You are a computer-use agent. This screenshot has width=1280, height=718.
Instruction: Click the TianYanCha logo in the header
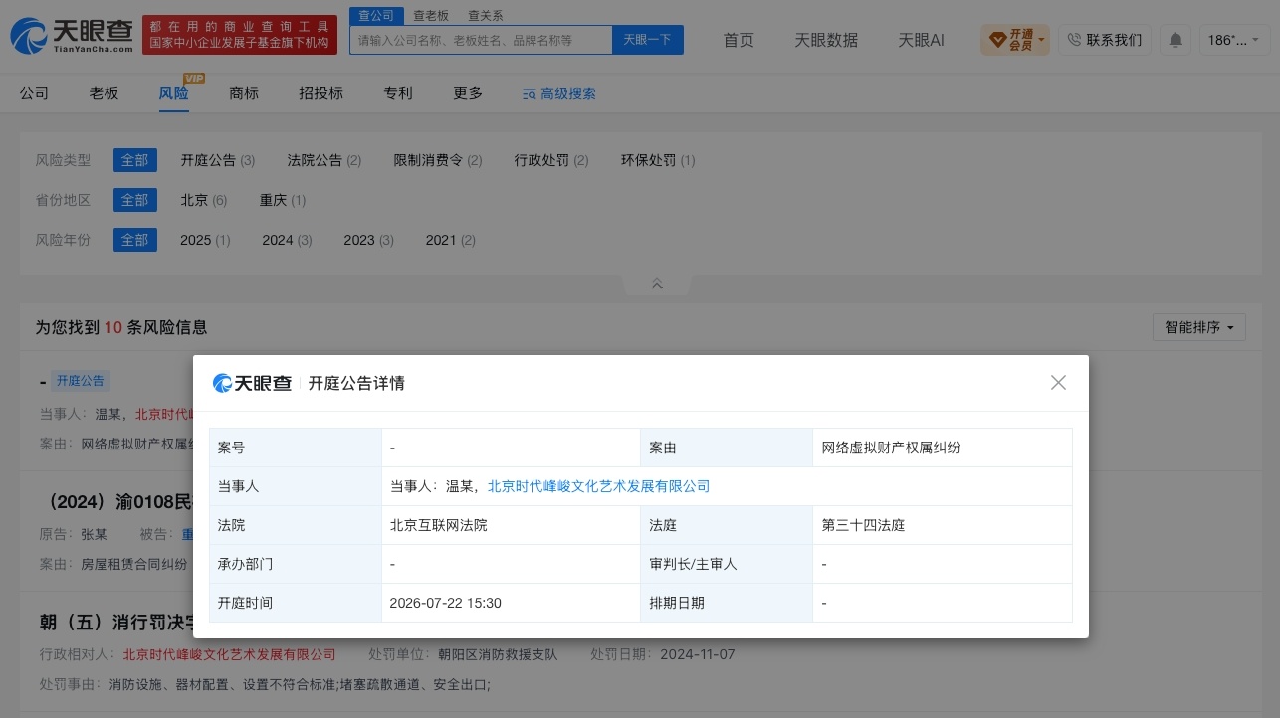click(72, 36)
